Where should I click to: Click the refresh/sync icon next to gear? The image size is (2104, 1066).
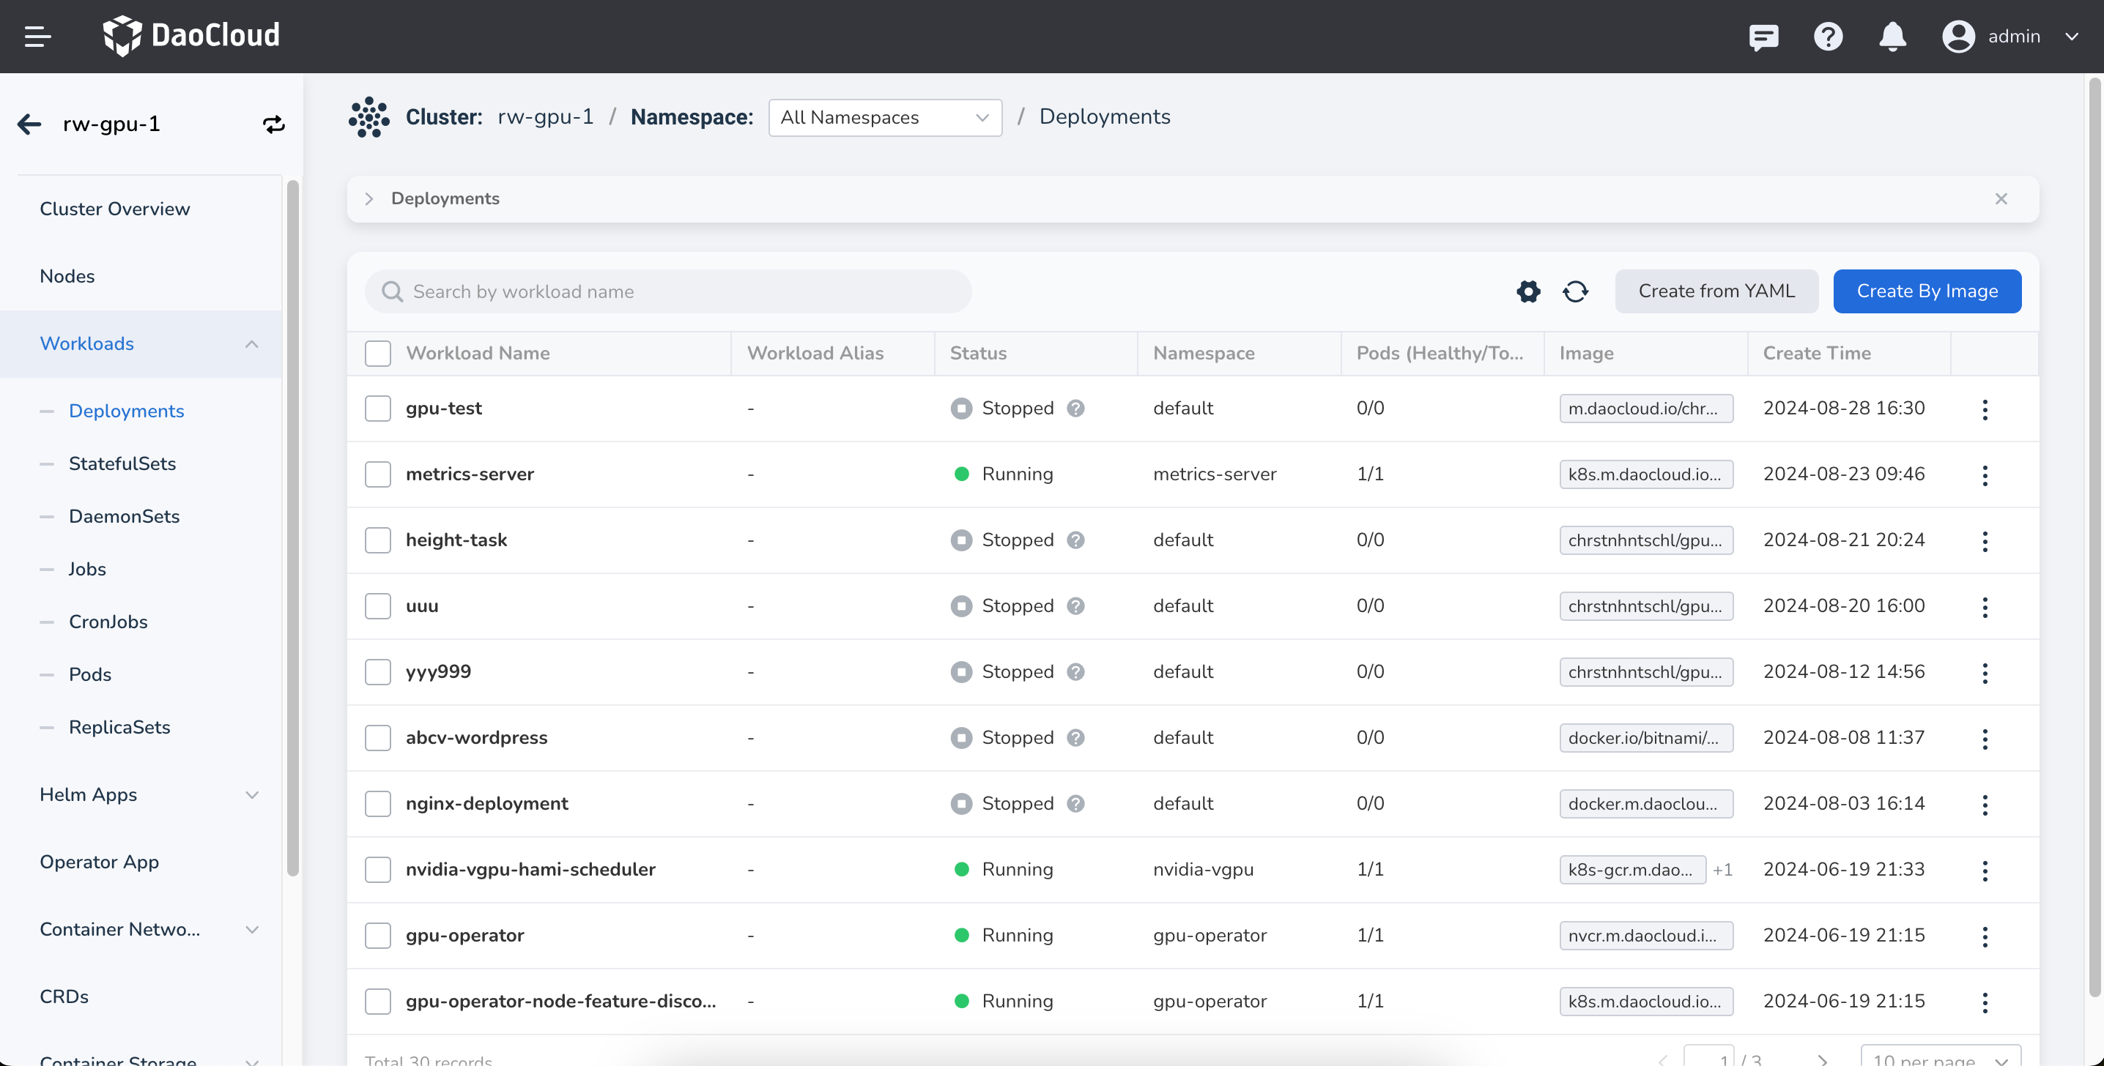coord(1575,290)
